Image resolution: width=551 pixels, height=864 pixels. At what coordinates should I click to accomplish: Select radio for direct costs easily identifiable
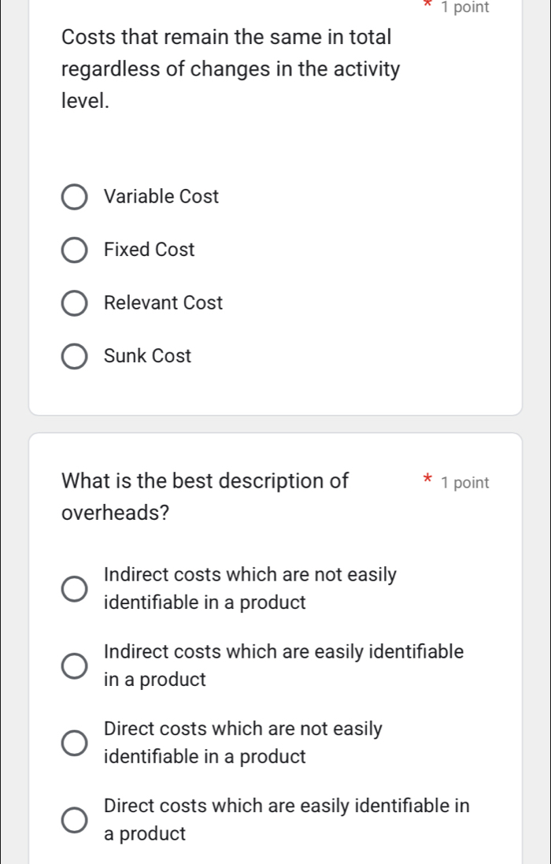pos(75,819)
